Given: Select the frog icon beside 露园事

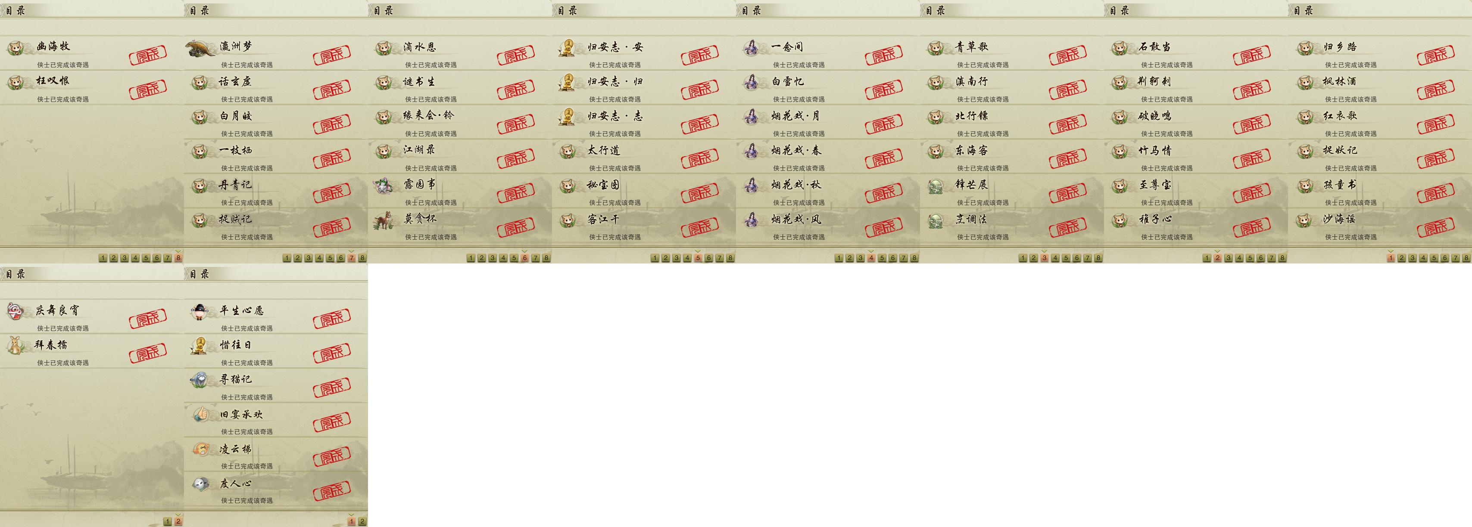Looking at the screenshot, I should pyautogui.click(x=383, y=186).
